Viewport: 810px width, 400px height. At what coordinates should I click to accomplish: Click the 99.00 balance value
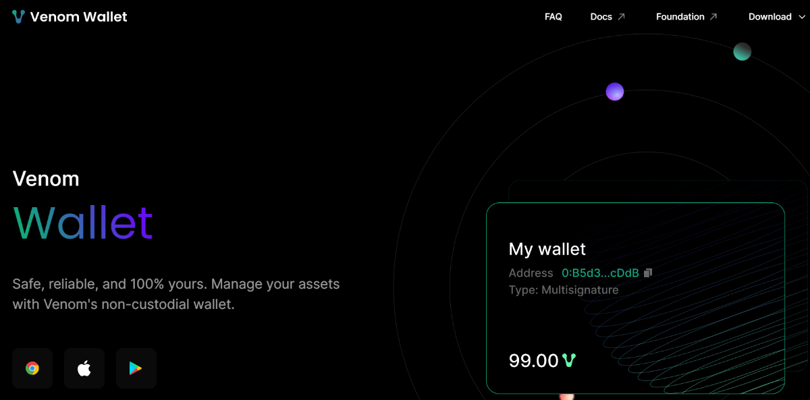tap(534, 360)
